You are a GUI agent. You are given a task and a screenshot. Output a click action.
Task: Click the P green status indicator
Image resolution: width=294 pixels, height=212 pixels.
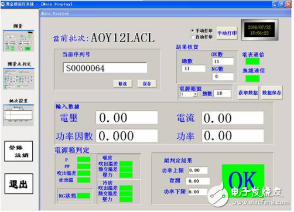point(84,160)
